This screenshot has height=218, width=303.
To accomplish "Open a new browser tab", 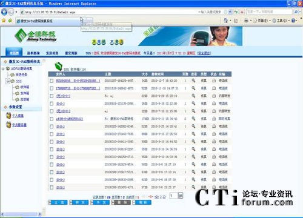I will pos(90,20).
